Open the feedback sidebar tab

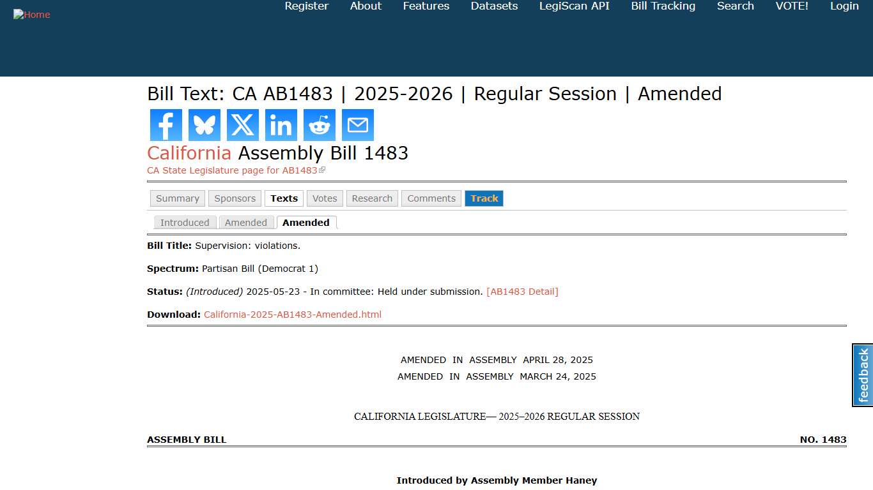[x=862, y=375]
